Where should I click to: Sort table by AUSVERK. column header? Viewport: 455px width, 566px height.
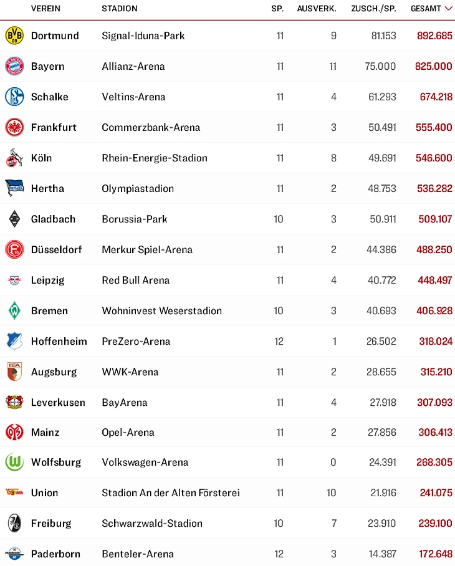[317, 9]
